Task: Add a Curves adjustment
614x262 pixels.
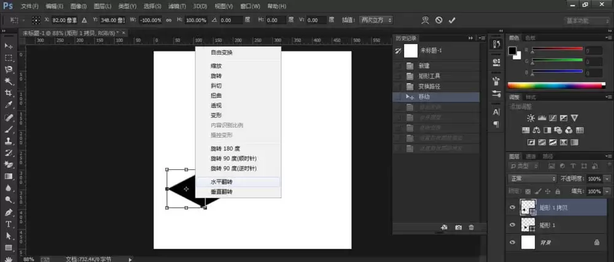Action: coord(553,118)
